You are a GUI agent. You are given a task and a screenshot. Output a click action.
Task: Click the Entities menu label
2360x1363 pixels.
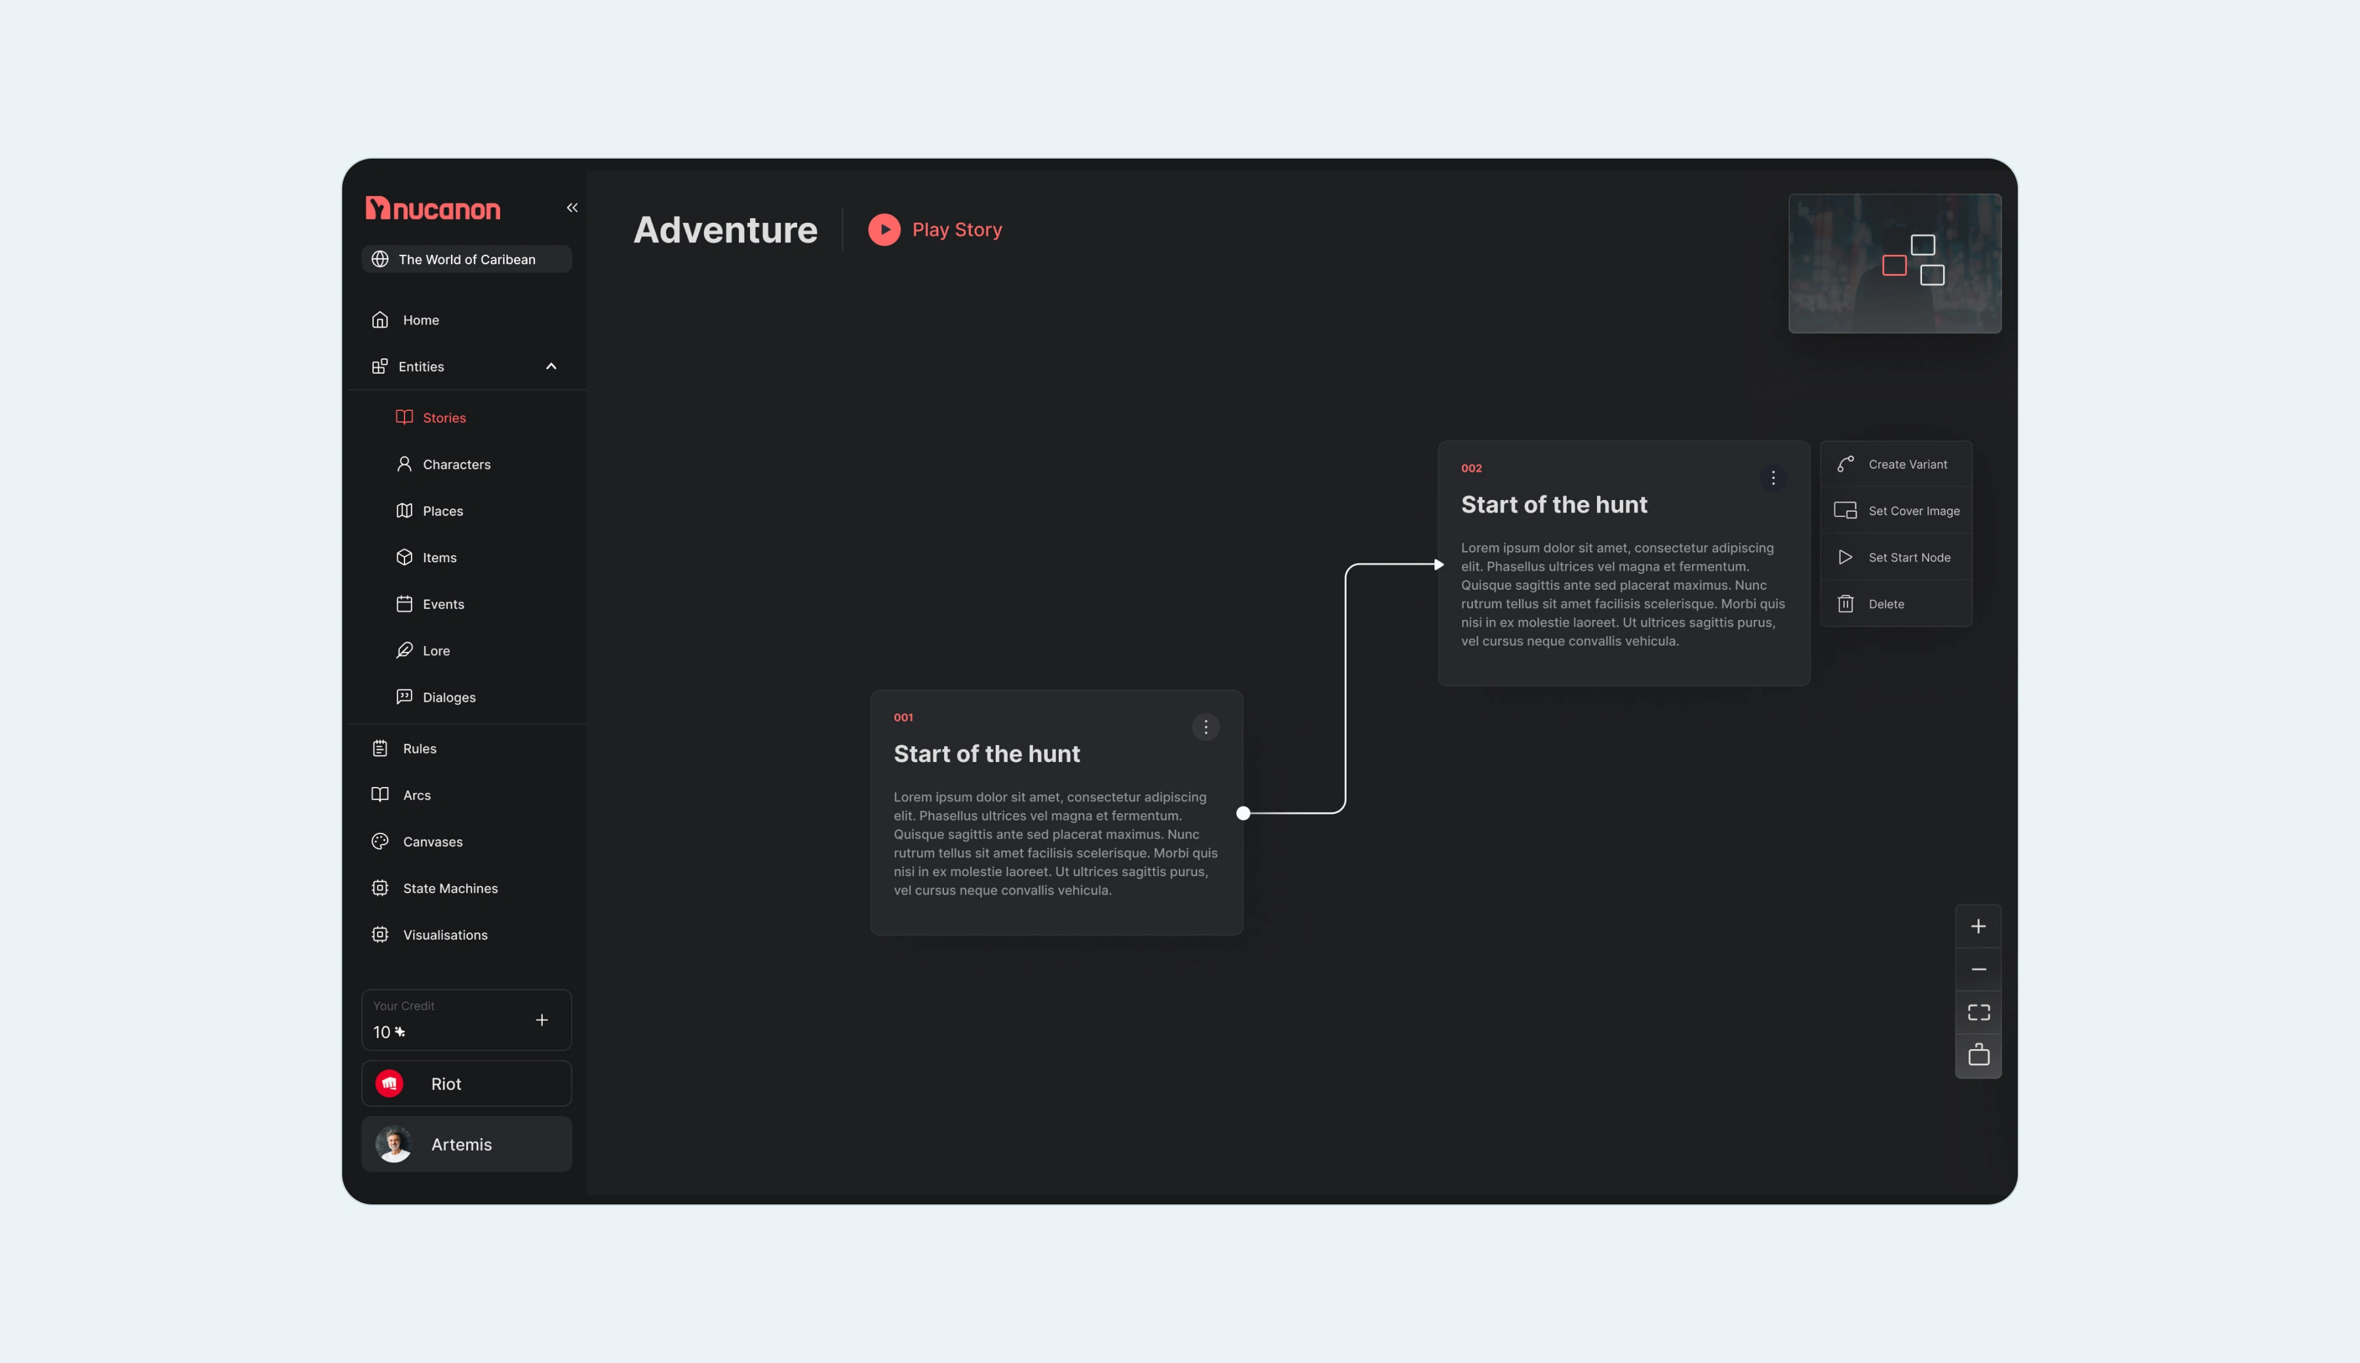[422, 366]
